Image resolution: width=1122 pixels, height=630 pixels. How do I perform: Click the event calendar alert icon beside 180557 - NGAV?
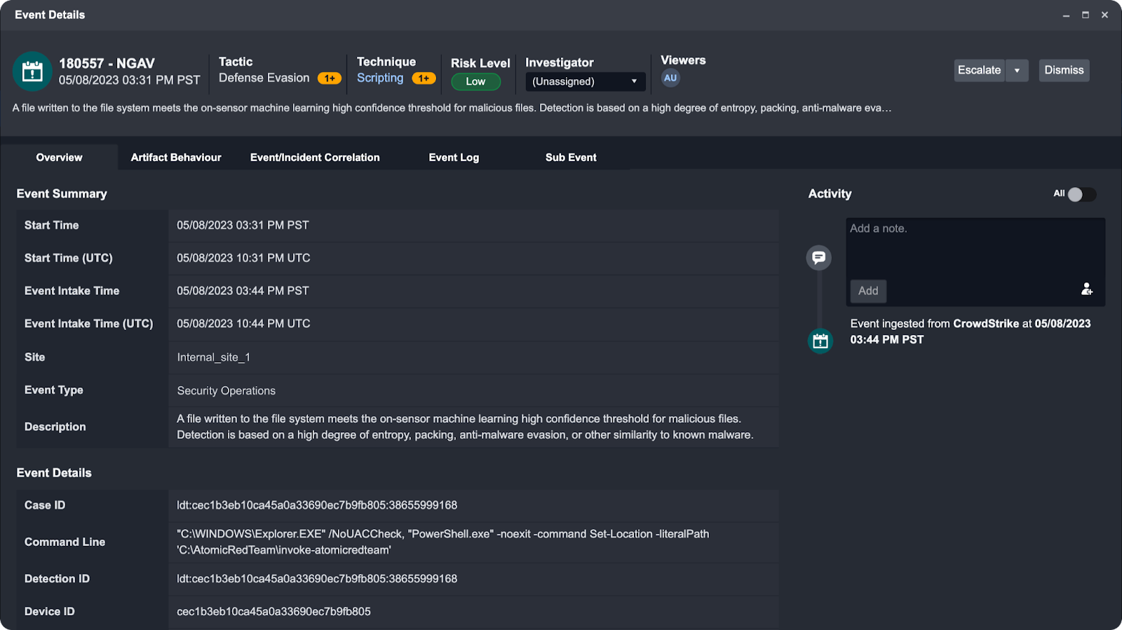tap(32, 71)
